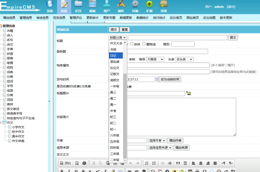Click the 提交 submit button
The height and width of the screenshot is (172, 260).
[114, 30]
